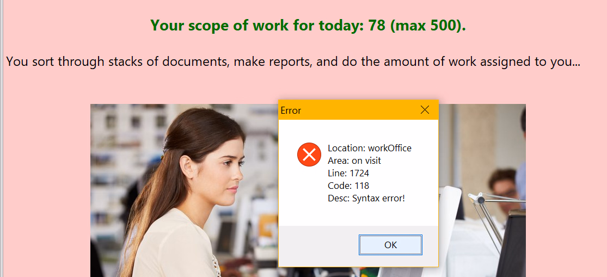This screenshot has height=277, width=607.
Task: Click the 'Desc: Syntax error!' text
Action: (366, 199)
